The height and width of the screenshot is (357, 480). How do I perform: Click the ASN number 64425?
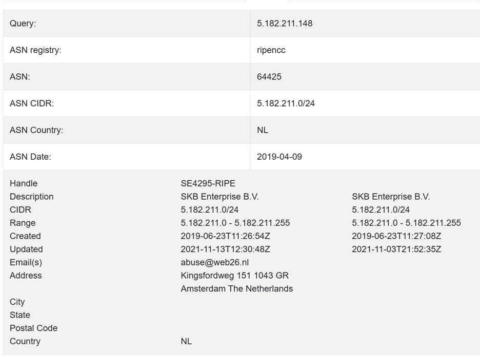pos(269,77)
